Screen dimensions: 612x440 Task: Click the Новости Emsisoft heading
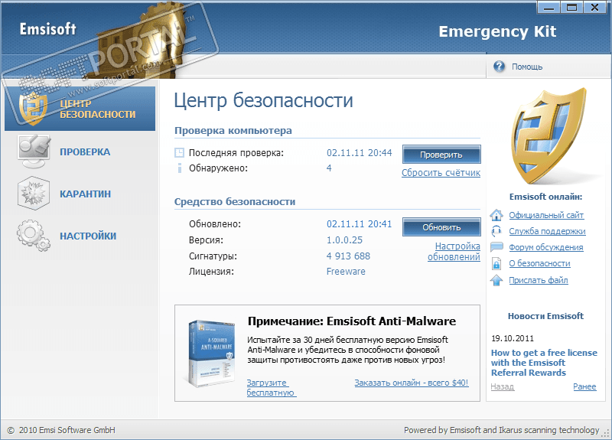[x=545, y=316]
